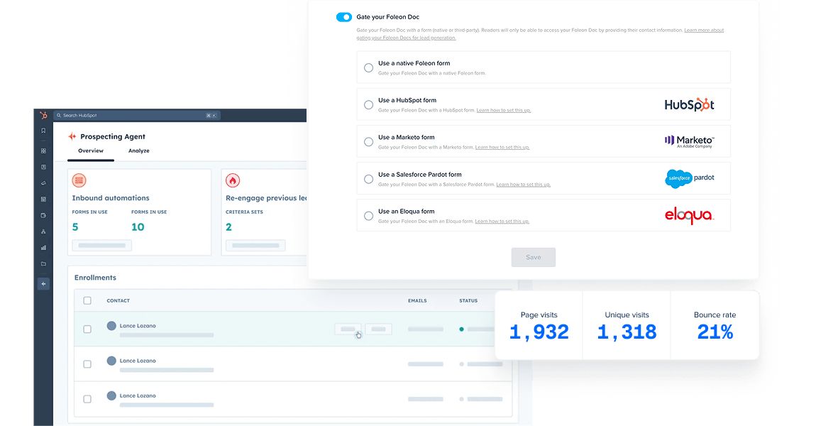The height and width of the screenshot is (426, 816).
Task: Select Use an Eloqua form option
Action: 368,216
